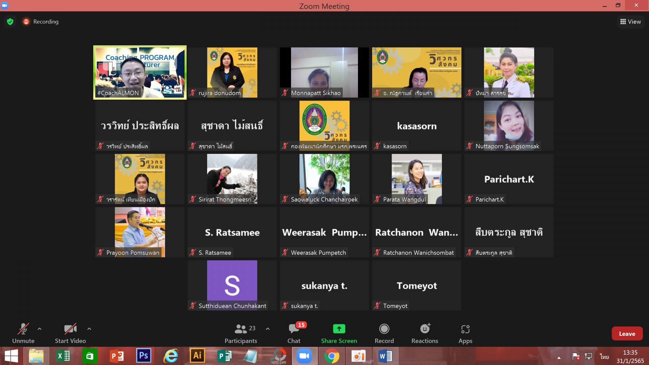Open Google Chrome from the taskbar
Screen dimensions: 649x365
coord(332,356)
